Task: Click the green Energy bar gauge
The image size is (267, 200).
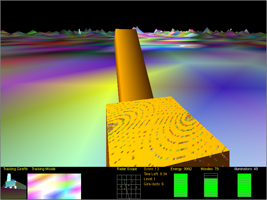Action: click(x=181, y=185)
